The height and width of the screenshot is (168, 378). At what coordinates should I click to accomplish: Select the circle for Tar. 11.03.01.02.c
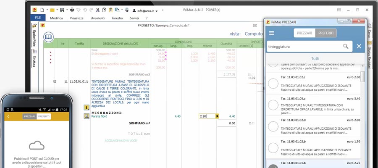point(273,84)
